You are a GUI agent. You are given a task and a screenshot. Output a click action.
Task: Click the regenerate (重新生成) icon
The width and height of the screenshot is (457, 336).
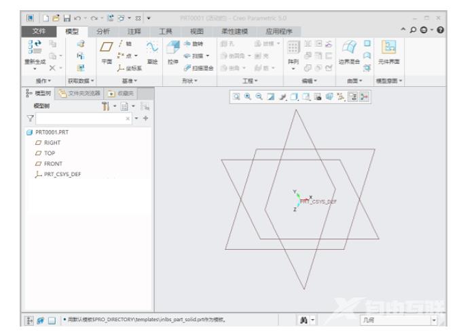[x=35, y=47]
